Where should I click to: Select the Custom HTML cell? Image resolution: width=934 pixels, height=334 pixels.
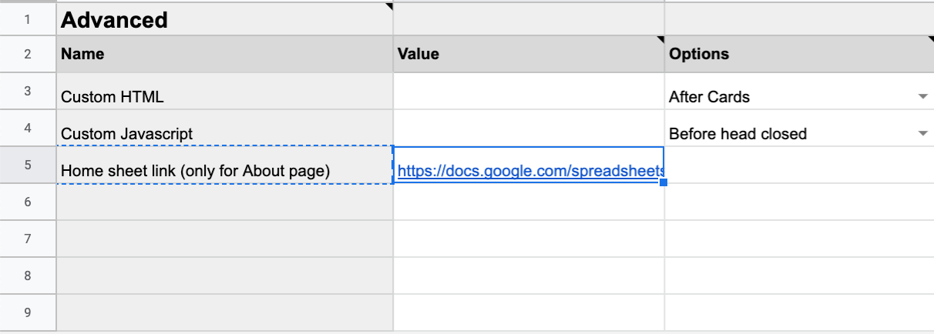(x=224, y=91)
